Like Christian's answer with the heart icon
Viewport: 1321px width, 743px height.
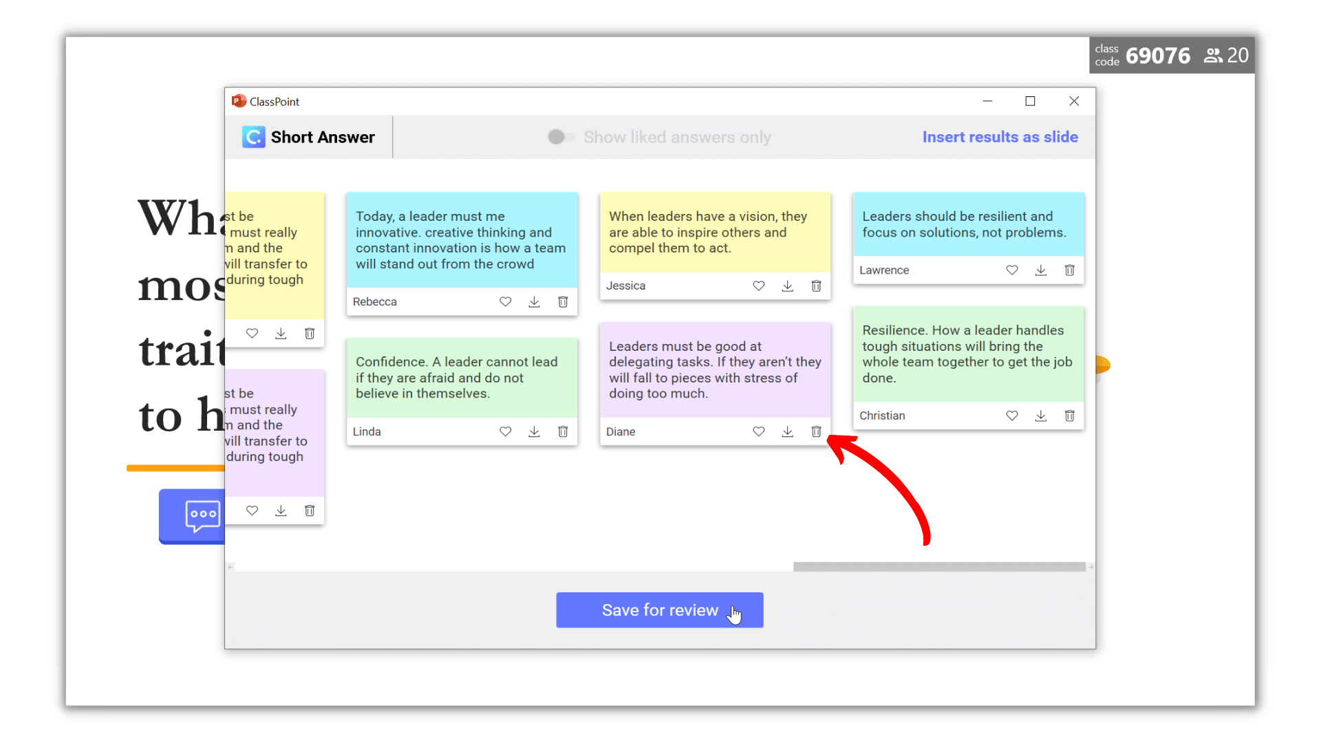coord(1011,416)
